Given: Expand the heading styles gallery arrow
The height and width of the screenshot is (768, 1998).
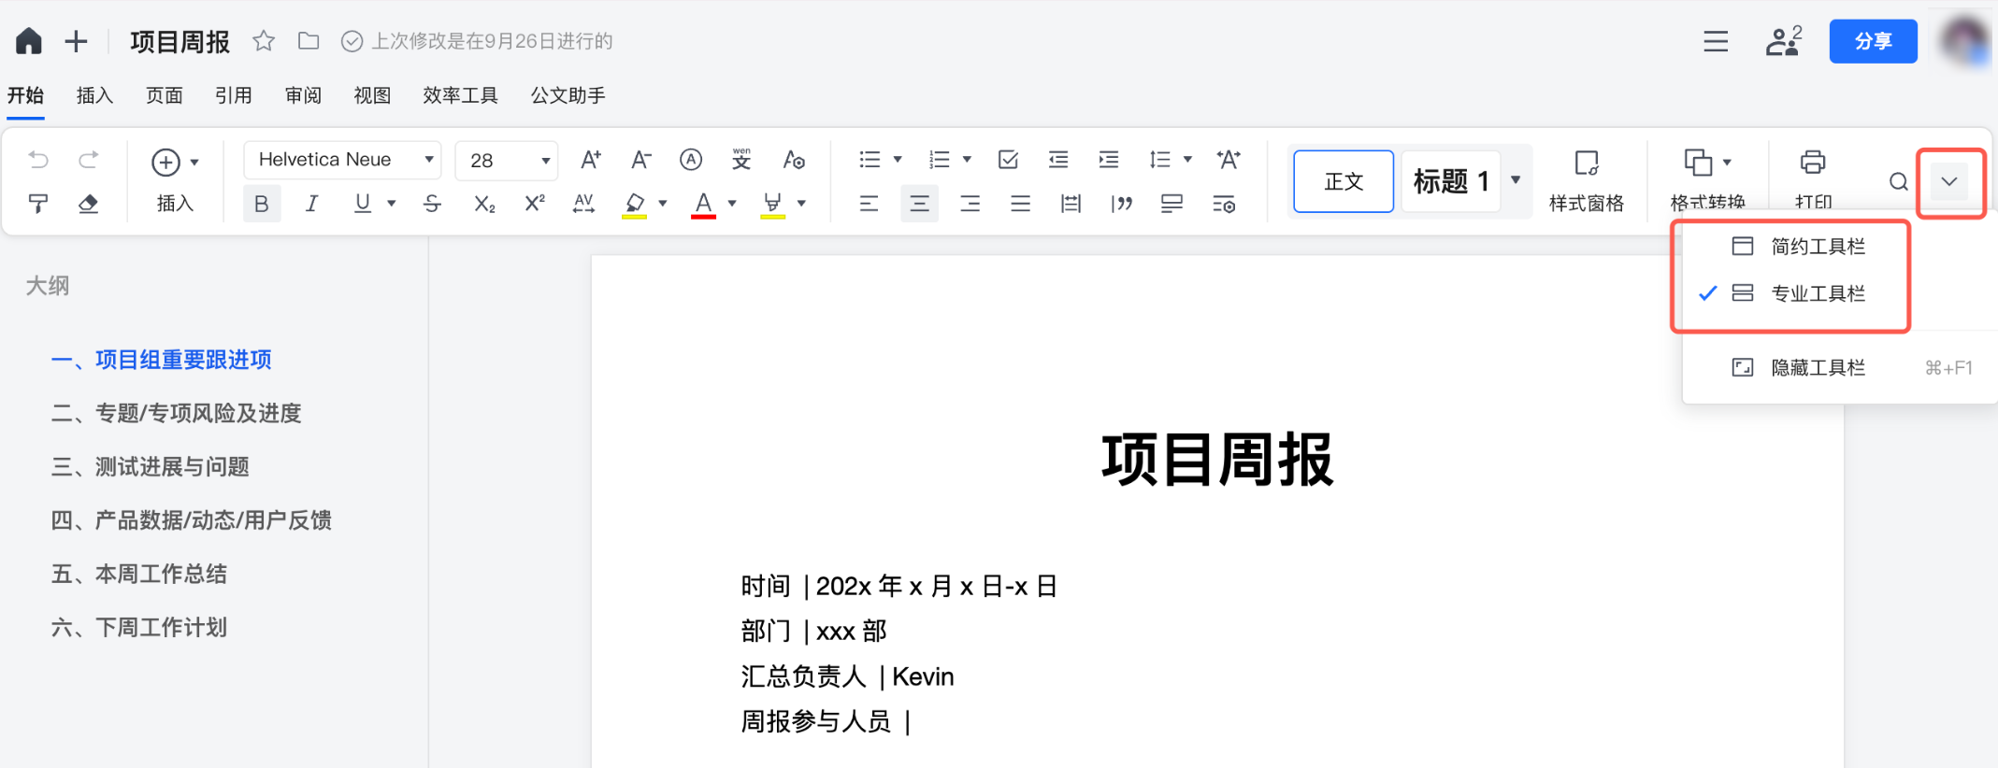Looking at the screenshot, I should pos(1516,180).
